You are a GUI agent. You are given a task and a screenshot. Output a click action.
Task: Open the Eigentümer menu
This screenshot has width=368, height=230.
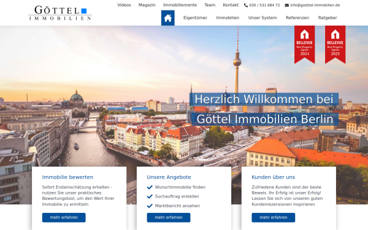(x=195, y=18)
